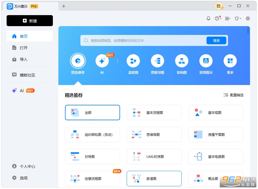Open the 基本框图 basic block diagram card
The width and height of the screenshot is (258, 189).
point(216,113)
